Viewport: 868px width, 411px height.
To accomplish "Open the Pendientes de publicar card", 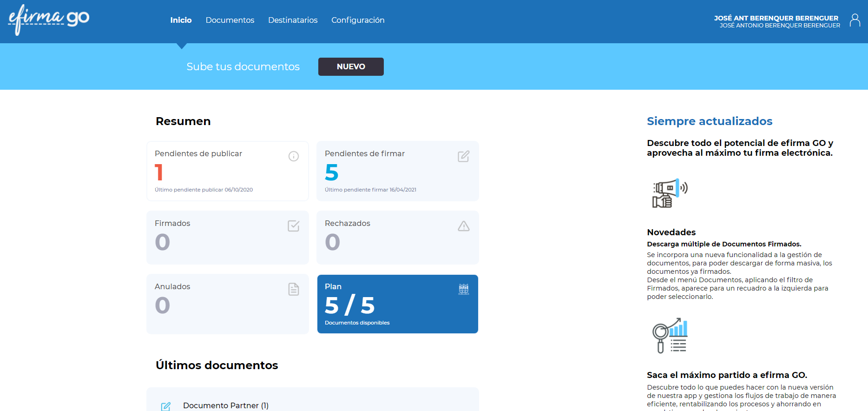I will [x=228, y=171].
